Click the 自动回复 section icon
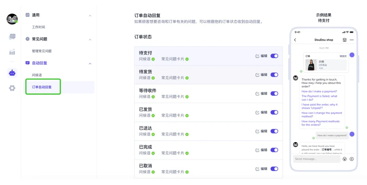Screen dimensions: 367x185 click(27, 63)
